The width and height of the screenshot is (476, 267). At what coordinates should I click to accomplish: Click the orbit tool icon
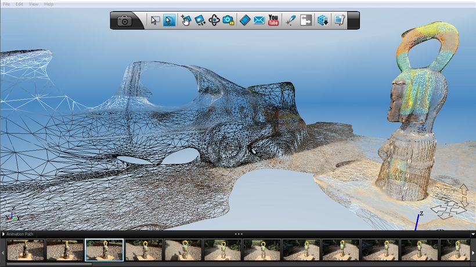(x=214, y=21)
